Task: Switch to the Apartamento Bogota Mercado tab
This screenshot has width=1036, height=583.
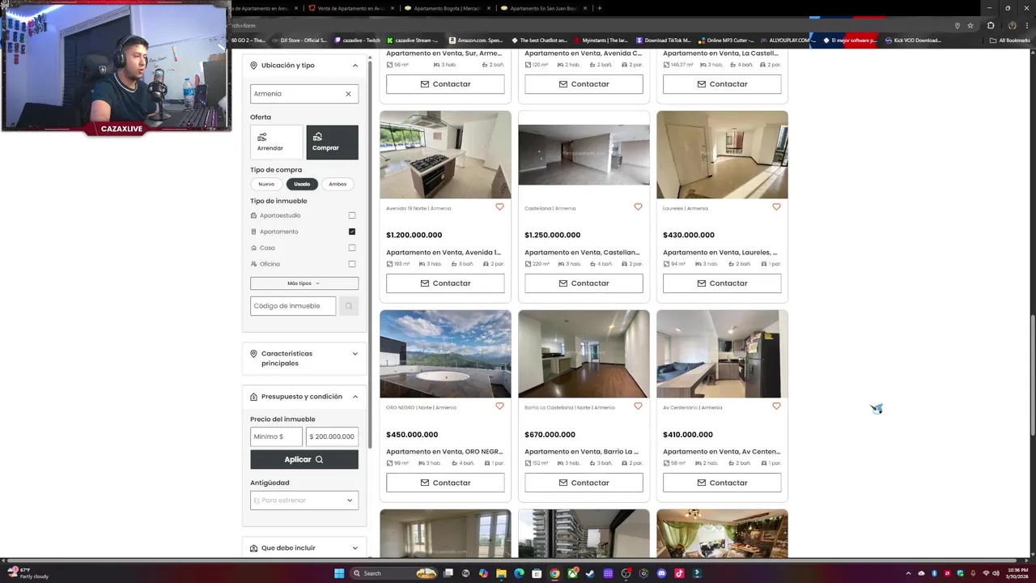Action: click(x=448, y=8)
